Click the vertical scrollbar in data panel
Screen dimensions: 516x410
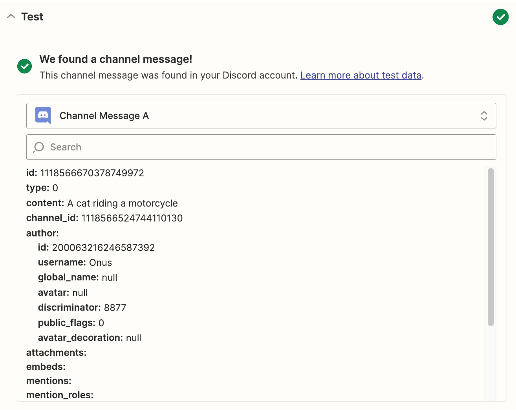coord(490,247)
